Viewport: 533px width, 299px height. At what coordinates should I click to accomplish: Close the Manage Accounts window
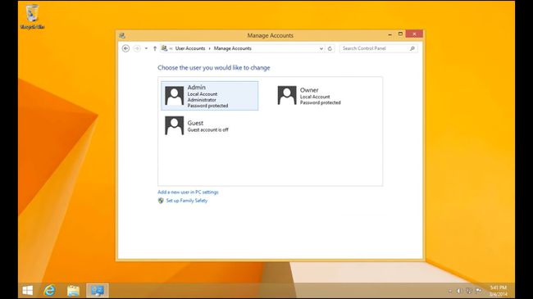(414, 34)
